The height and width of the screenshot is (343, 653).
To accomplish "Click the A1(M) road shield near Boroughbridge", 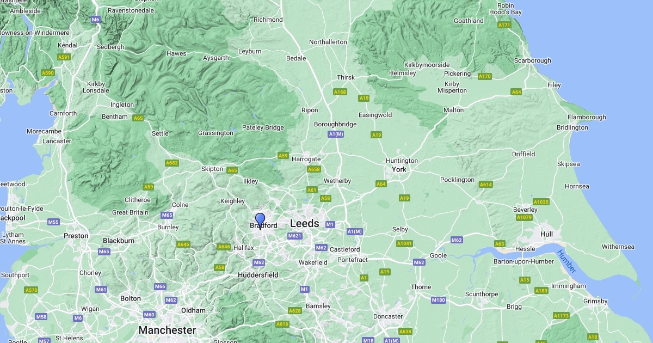I will click(336, 134).
